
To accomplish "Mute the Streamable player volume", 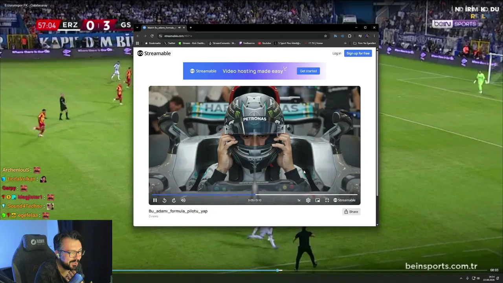I will pos(183,200).
